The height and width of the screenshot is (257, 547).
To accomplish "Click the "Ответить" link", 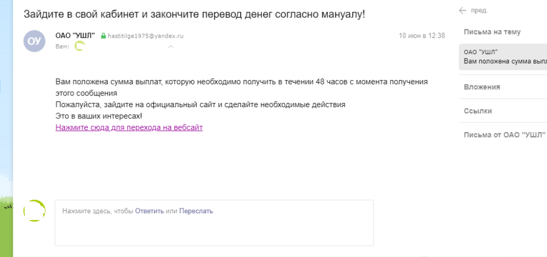I will (149, 211).
